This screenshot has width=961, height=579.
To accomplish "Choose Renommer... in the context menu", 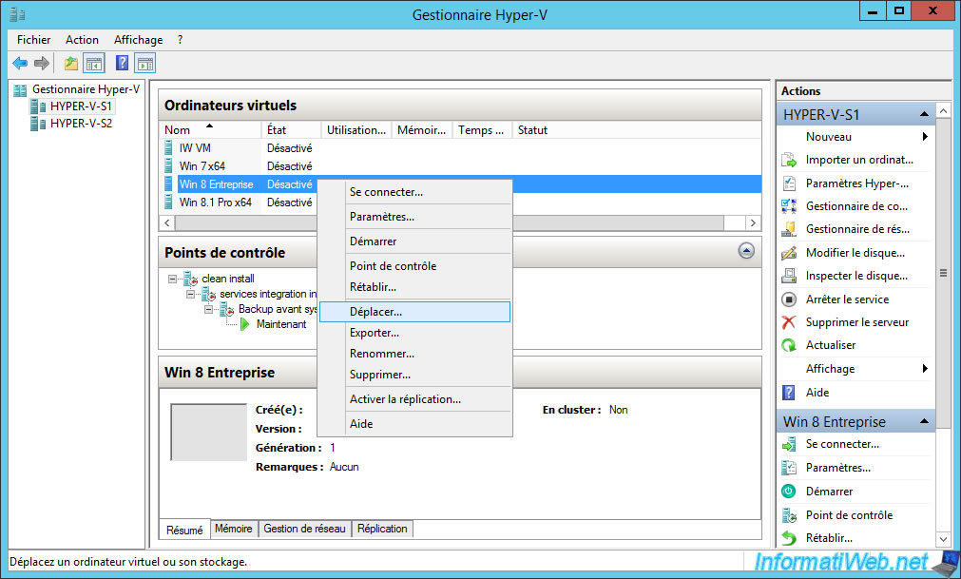I will [x=415, y=354].
